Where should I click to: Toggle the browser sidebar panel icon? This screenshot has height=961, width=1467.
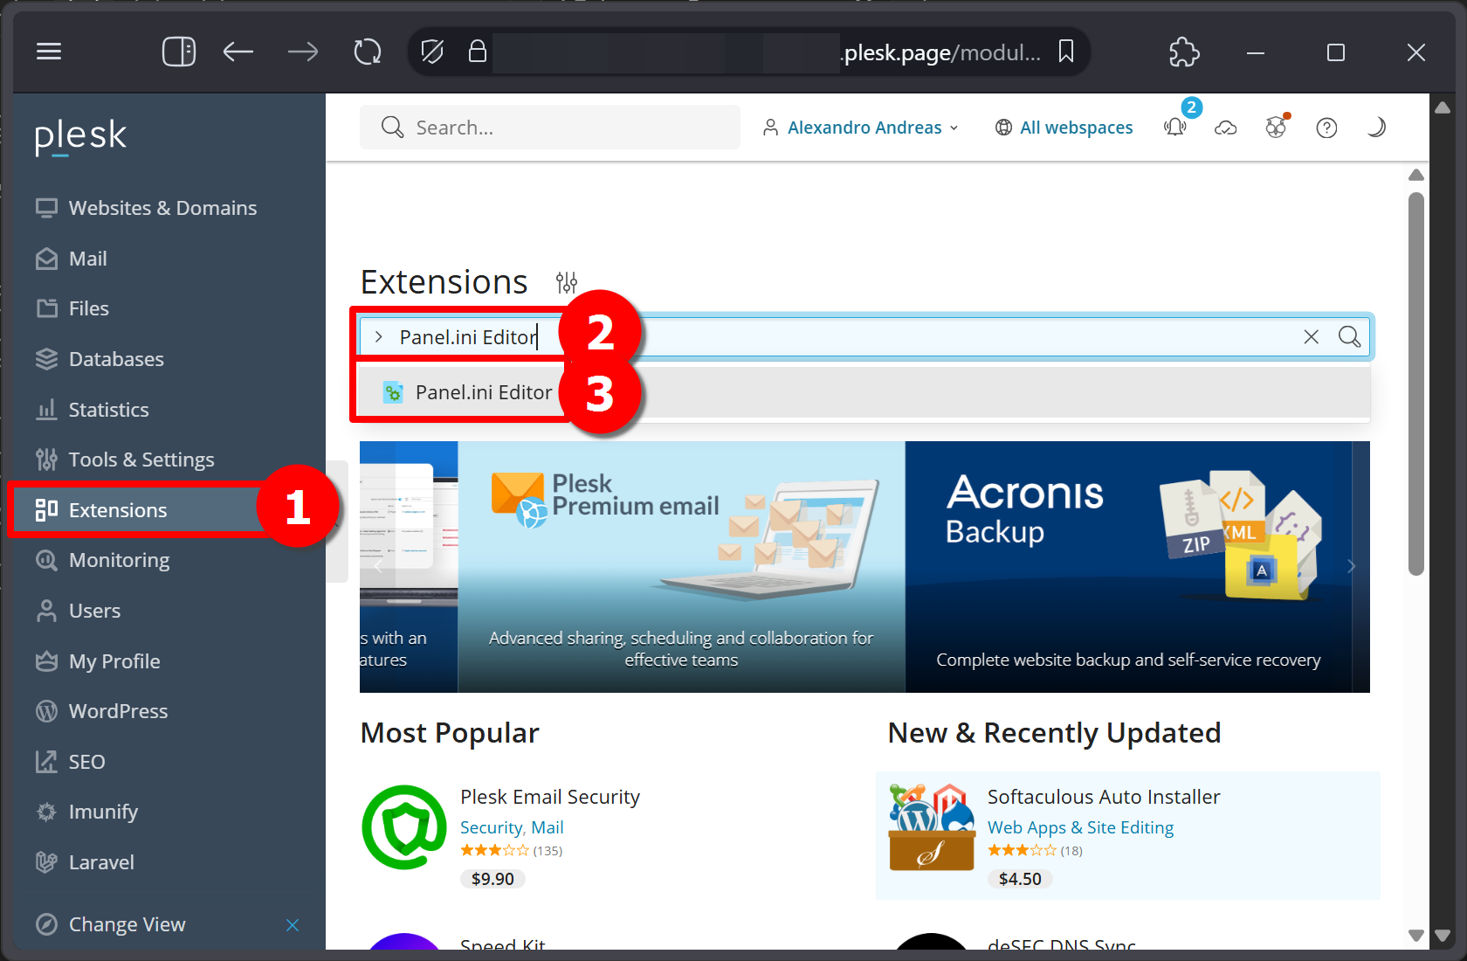(x=179, y=52)
